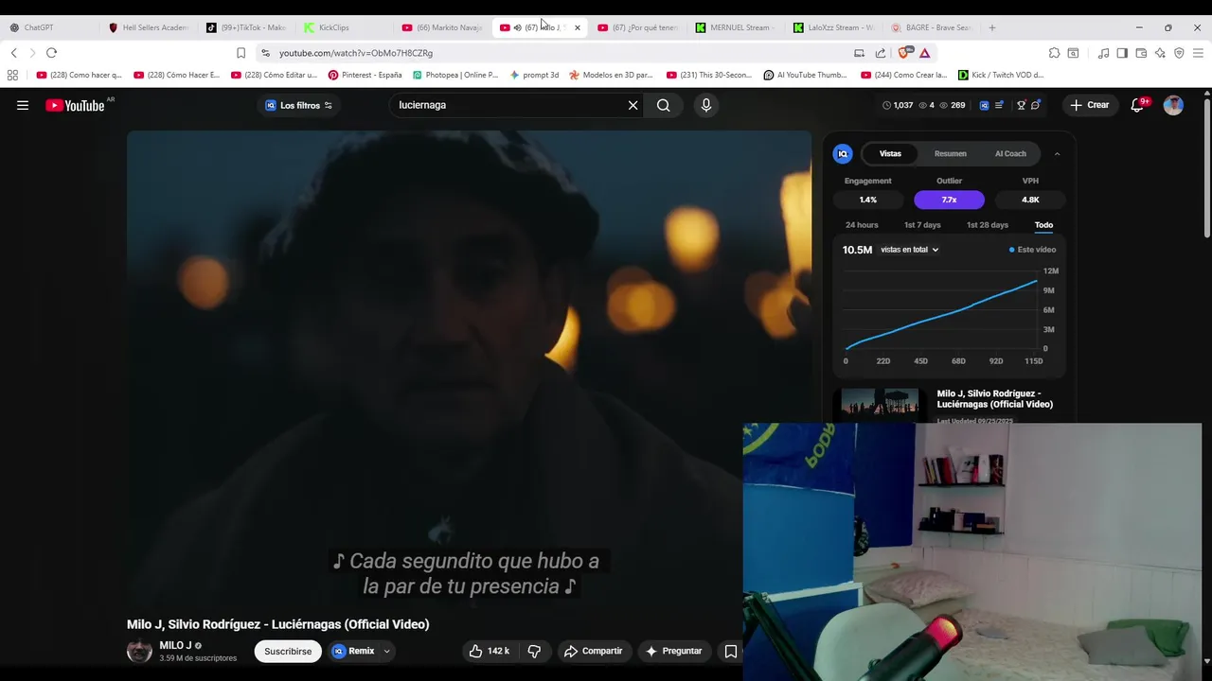Dislike the video with thumbs down
The width and height of the screenshot is (1212, 681).
(x=534, y=651)
